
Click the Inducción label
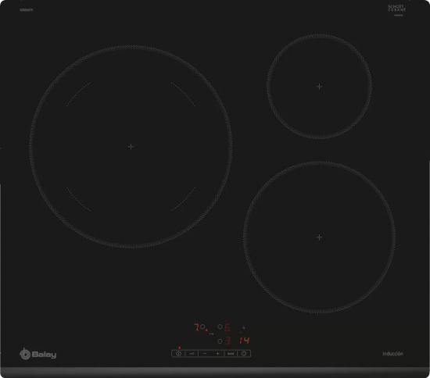[392, 354]
